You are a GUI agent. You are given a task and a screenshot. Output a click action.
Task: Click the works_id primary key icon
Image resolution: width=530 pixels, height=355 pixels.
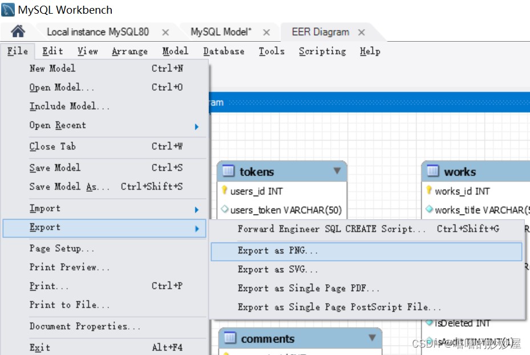[429, 191]
